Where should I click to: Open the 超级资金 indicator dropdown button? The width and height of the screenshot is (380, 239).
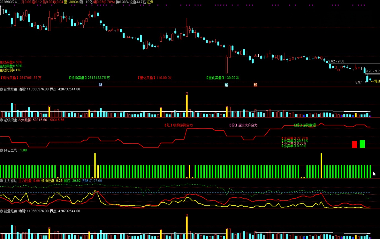[2, 120]
